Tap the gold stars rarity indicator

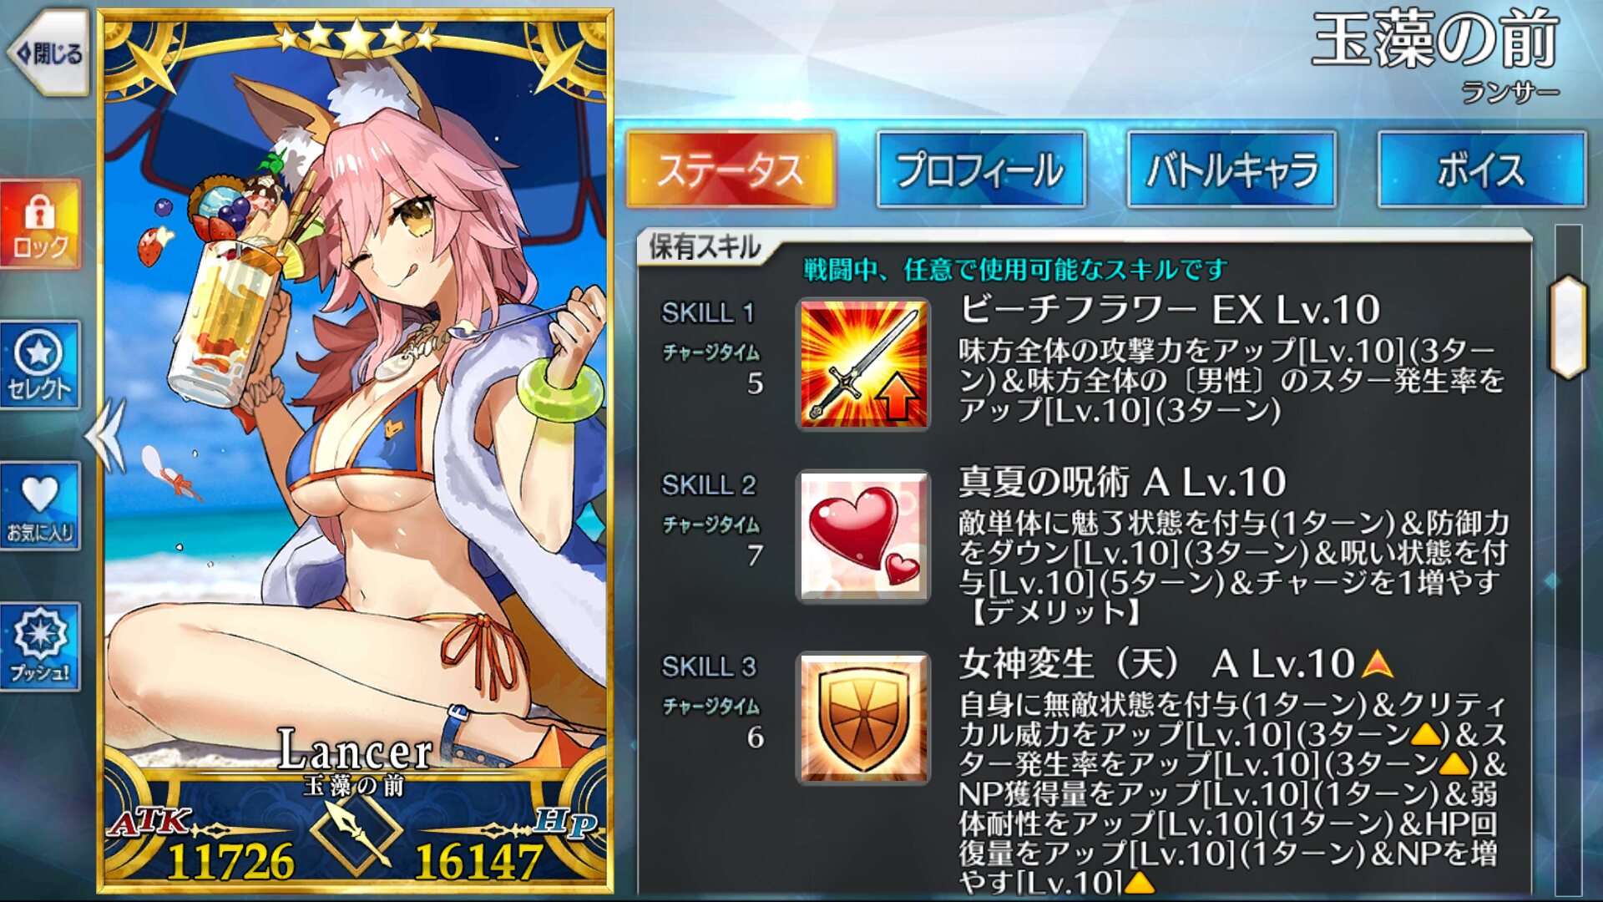[x=357, y=37]
